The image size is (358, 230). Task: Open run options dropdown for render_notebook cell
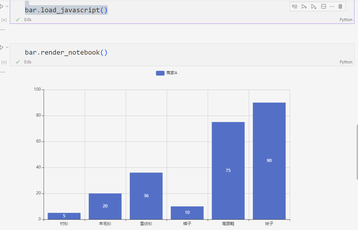tap(7, 48)
